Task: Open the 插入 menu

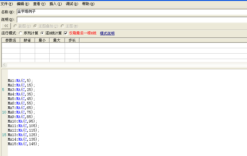Action: [55, 4]
